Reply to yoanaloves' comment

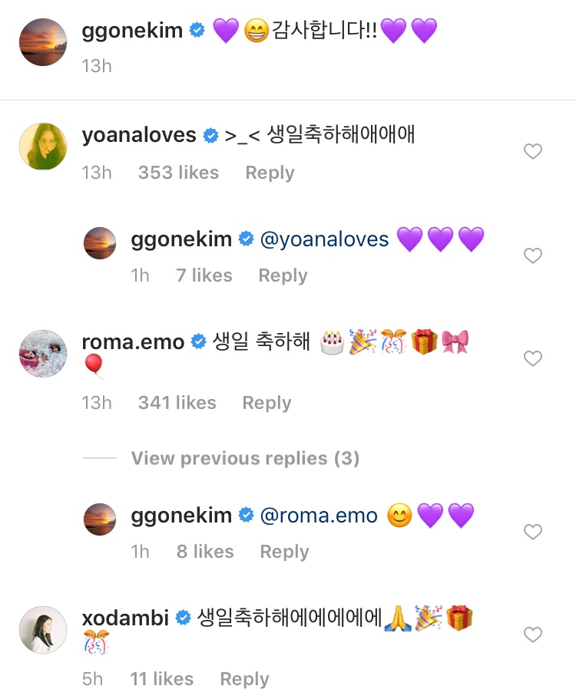pos(270,173)
